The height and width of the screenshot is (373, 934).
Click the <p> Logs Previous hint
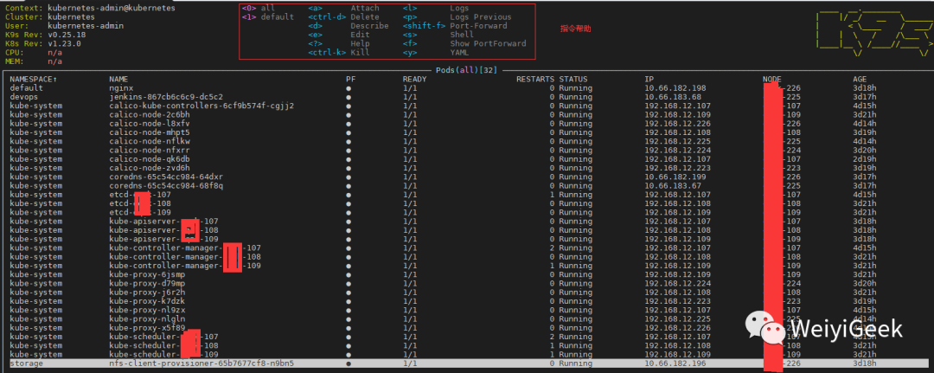(457, 17)
